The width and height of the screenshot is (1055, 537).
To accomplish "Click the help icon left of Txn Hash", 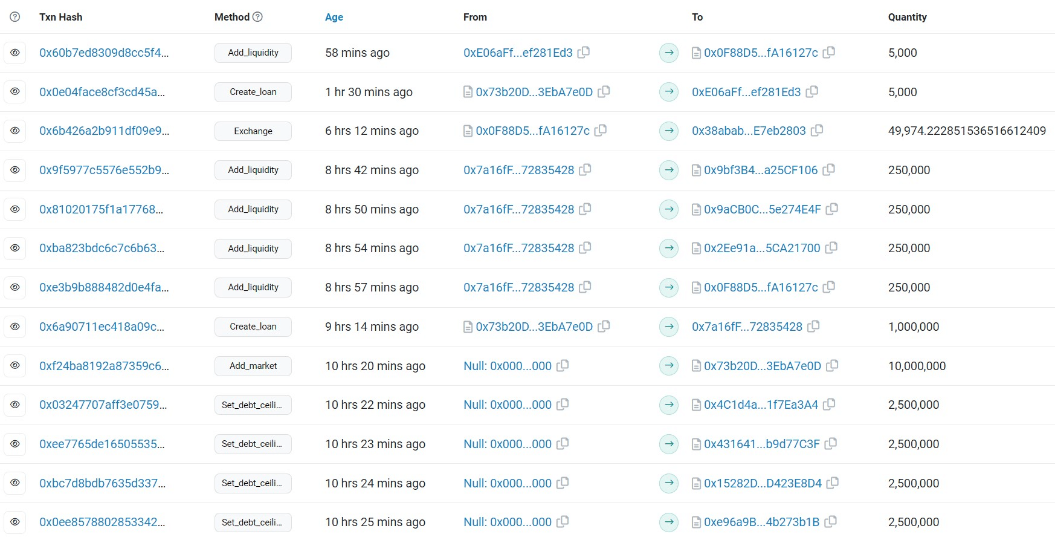I will coord(15,17).
